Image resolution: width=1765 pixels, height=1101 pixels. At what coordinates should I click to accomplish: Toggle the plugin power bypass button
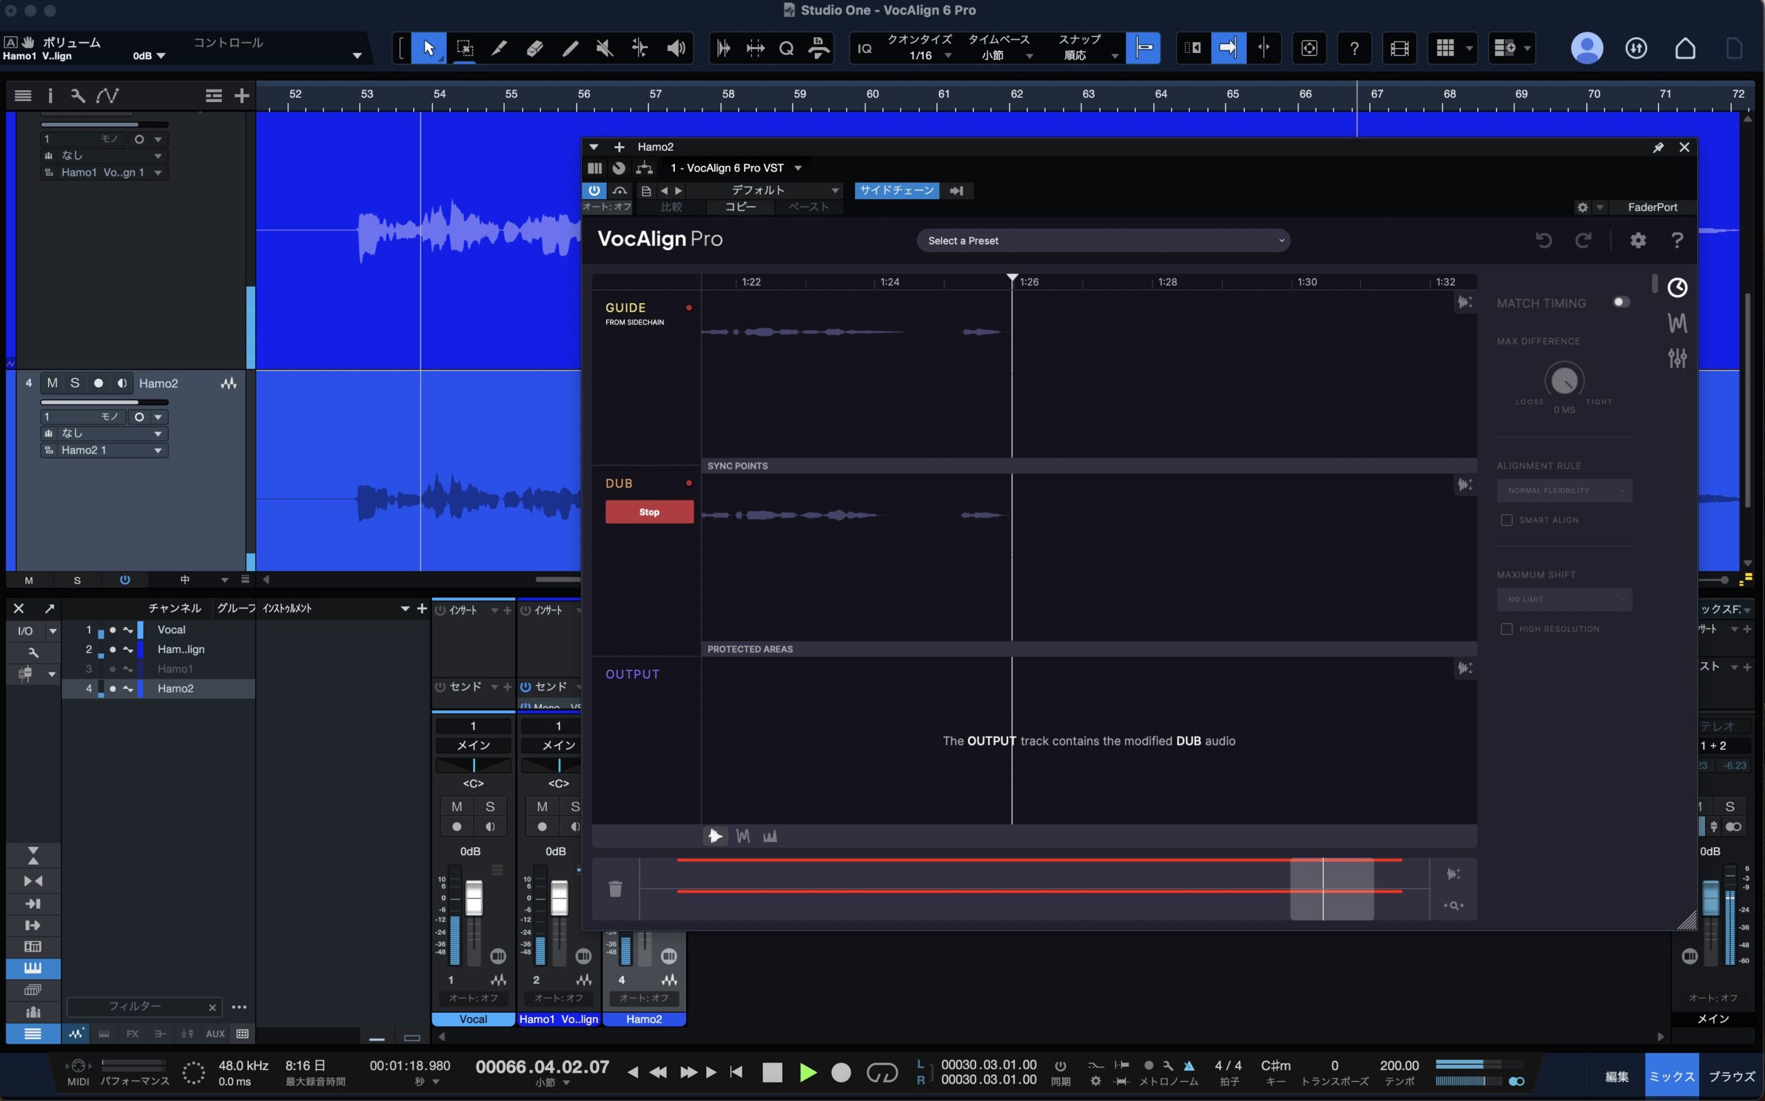pyautogui.click(x=594, y=190)
